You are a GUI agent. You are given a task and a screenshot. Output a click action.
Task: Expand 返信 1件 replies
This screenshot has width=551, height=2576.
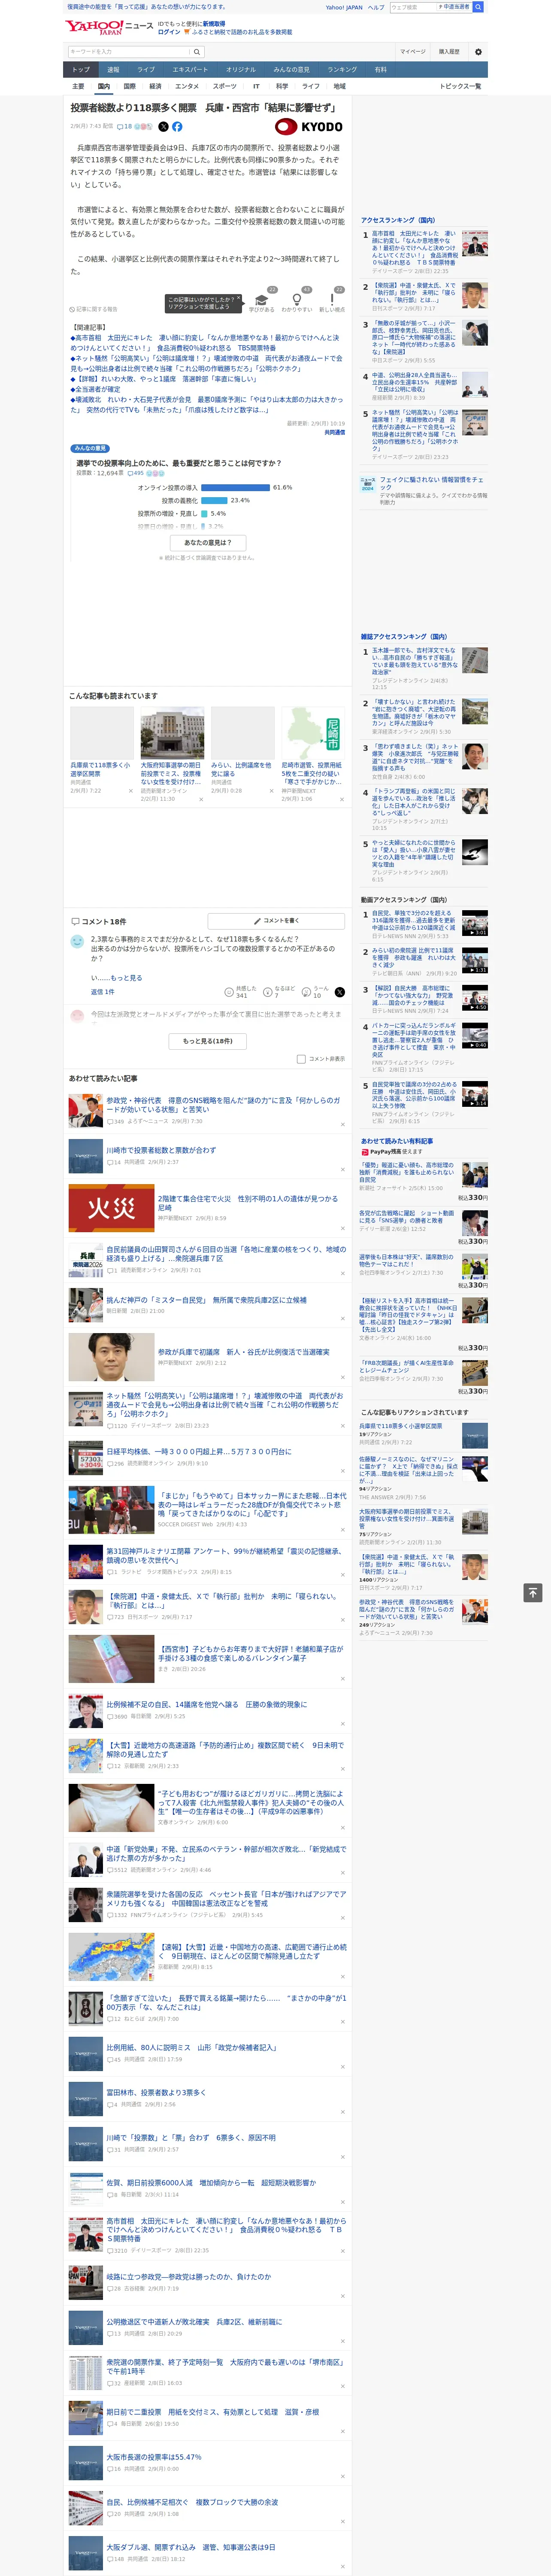(102, 992)
